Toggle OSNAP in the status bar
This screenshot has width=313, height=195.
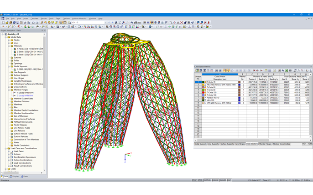[x=215, y=180]
